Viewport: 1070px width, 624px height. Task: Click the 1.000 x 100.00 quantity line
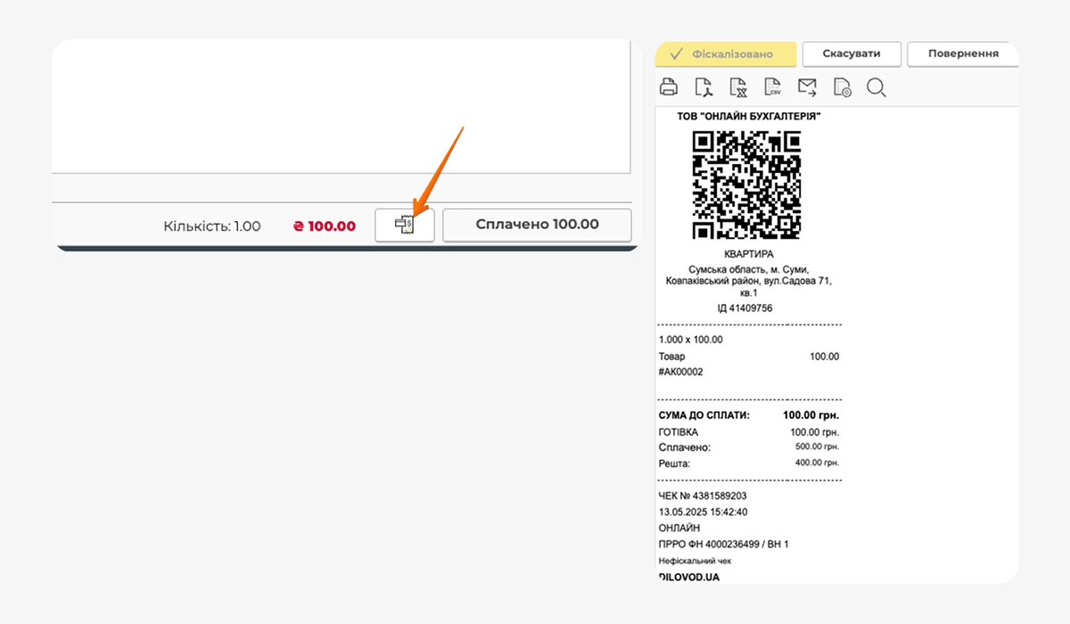(690, 340)
